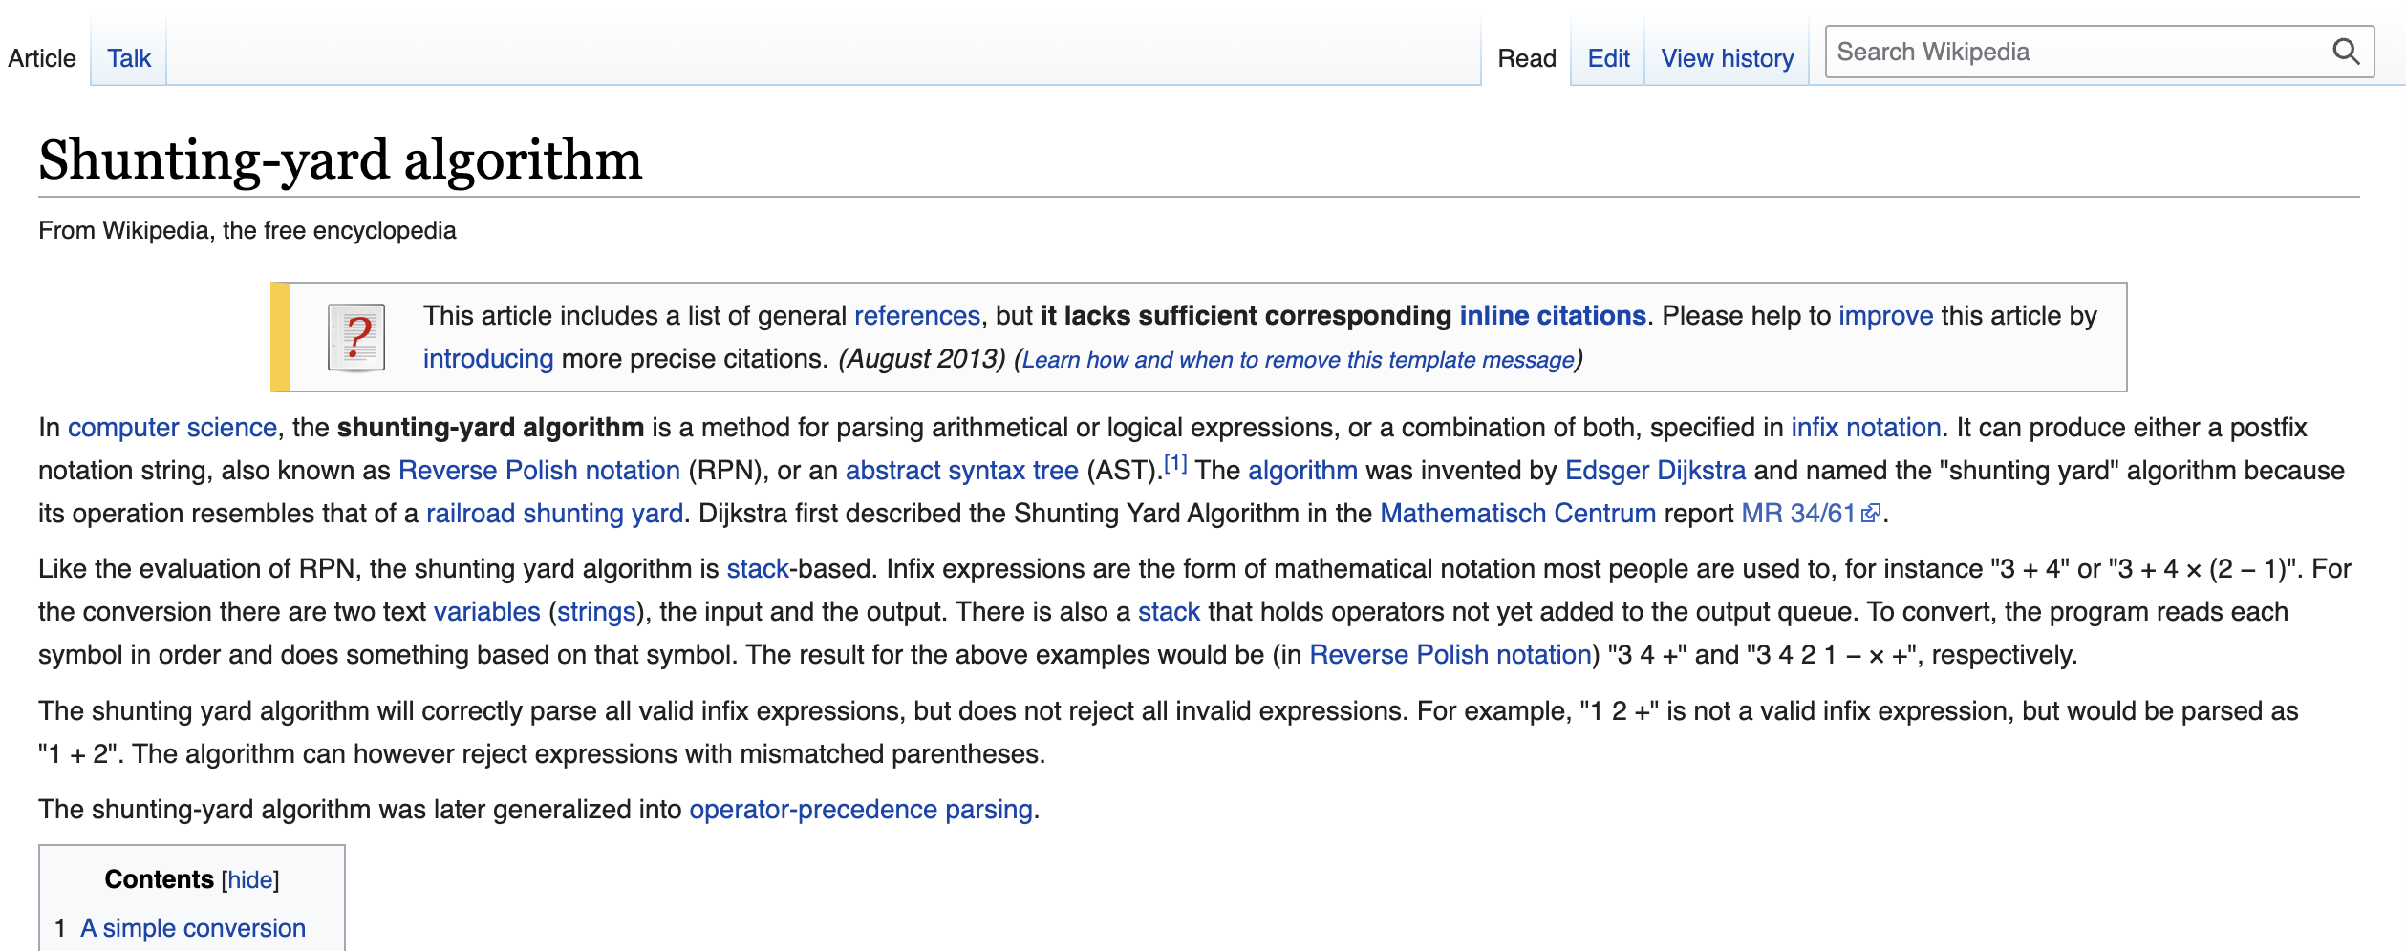
Task: Click the question mark citation notice icon
Action: [x=356, y=337]
